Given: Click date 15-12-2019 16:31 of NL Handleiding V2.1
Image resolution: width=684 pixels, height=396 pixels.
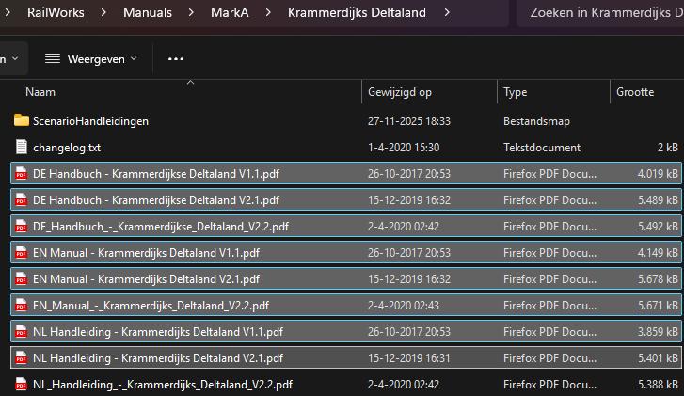Looking at the screenshot, I should coord(408,358).
